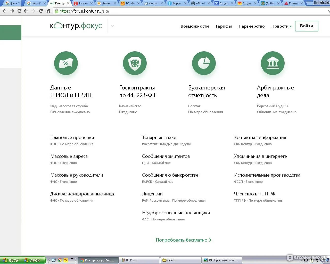Switch to the 13 - Программа taskbar window
The image size is (330, 264).
click(x=222, y=260)
